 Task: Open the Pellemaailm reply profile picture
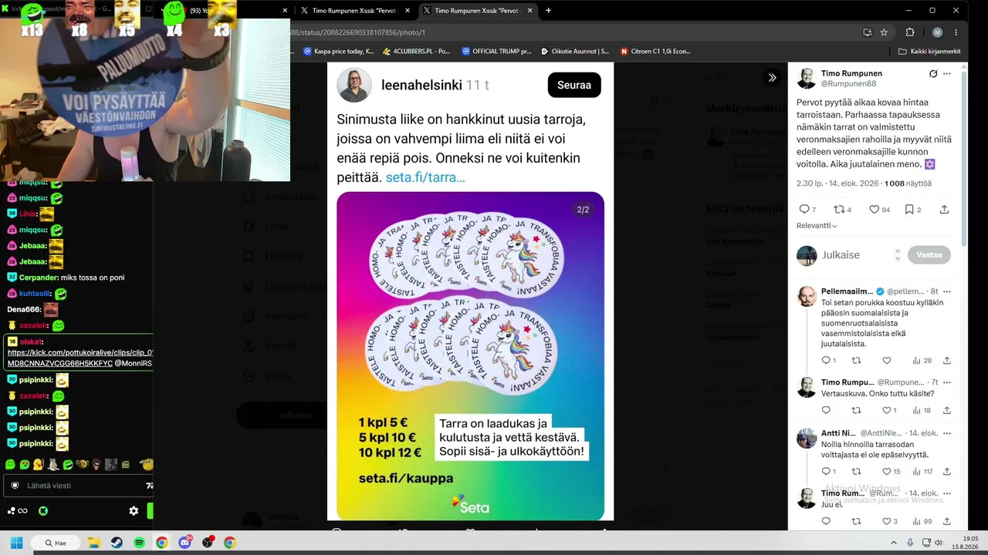click(x=807, y=297)
